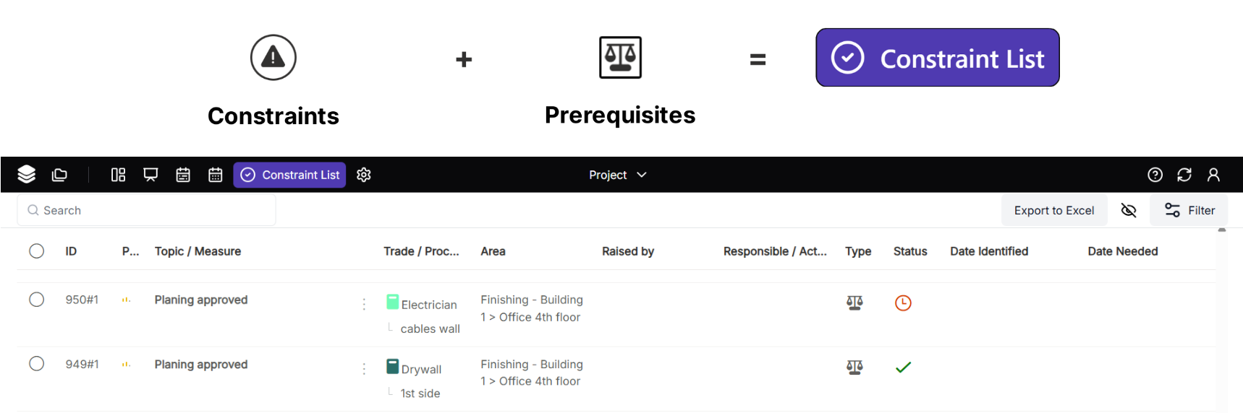The image size is (1243, 413).
Task: Open the folders icon in toolbar
Action: pos(59,175)
